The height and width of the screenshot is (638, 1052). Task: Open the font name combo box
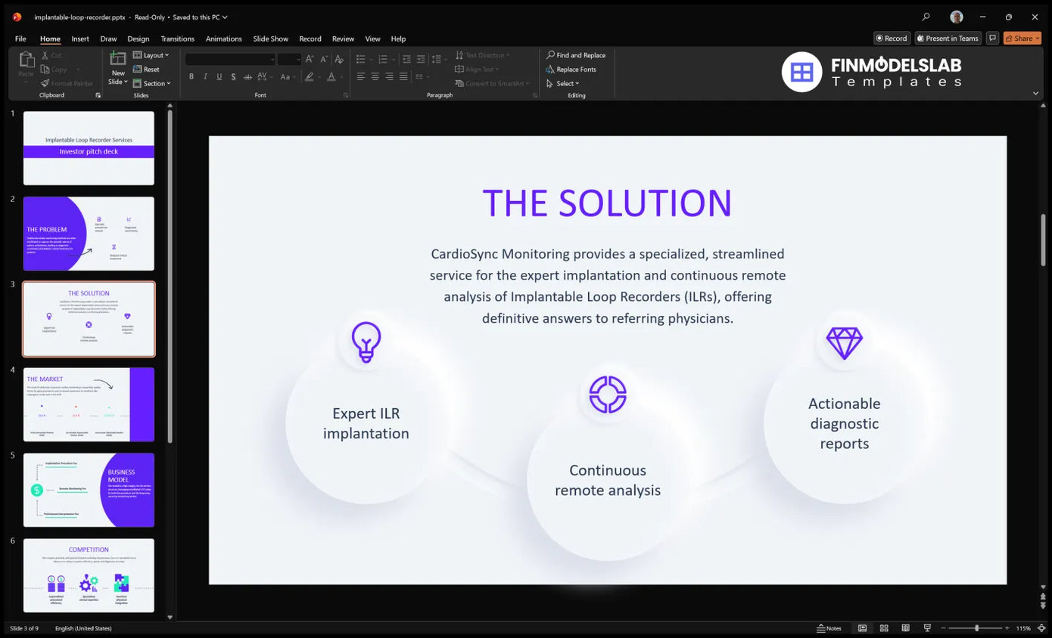pos(230,59)
